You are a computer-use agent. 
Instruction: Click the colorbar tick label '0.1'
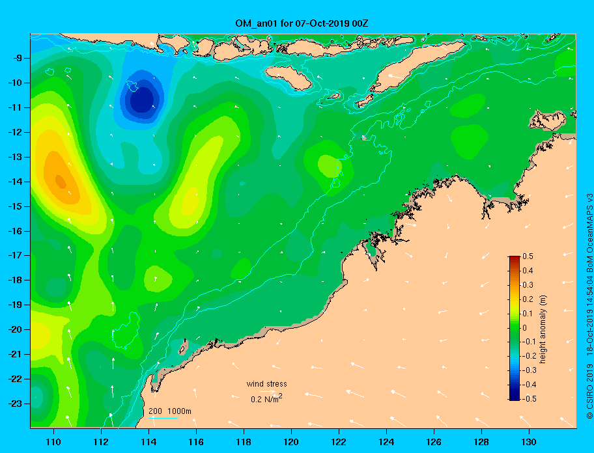coord(528,313)
